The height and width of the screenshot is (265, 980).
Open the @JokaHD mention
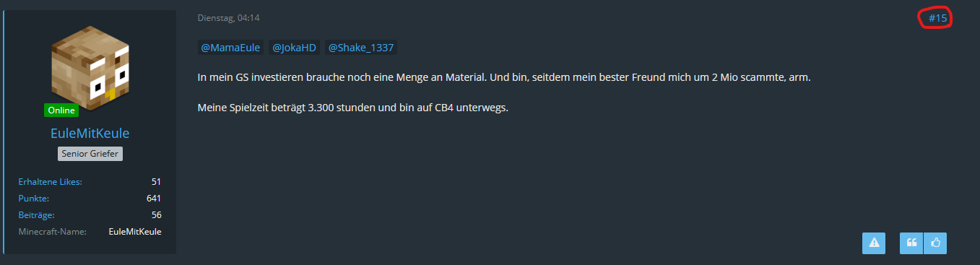[294, 48]
